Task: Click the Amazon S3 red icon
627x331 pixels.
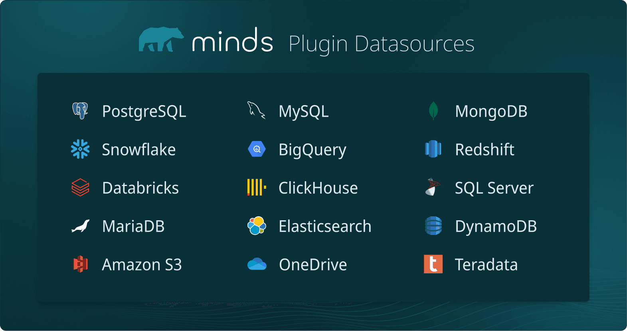Action: (x=80, y=264)
